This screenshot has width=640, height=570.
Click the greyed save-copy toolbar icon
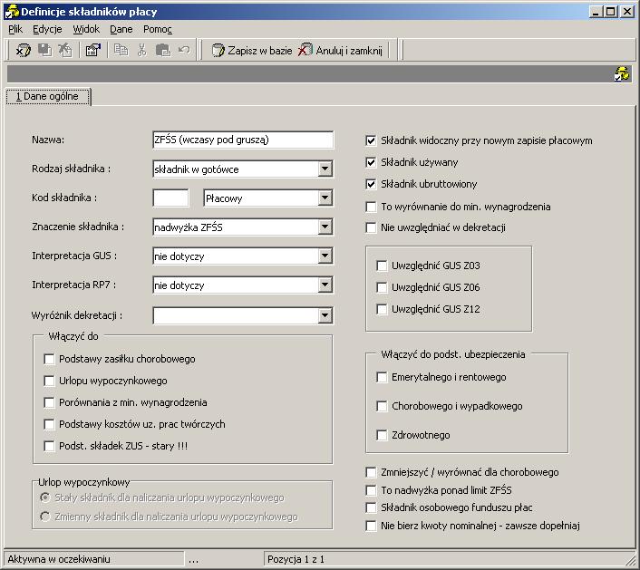tap(44, 50)
